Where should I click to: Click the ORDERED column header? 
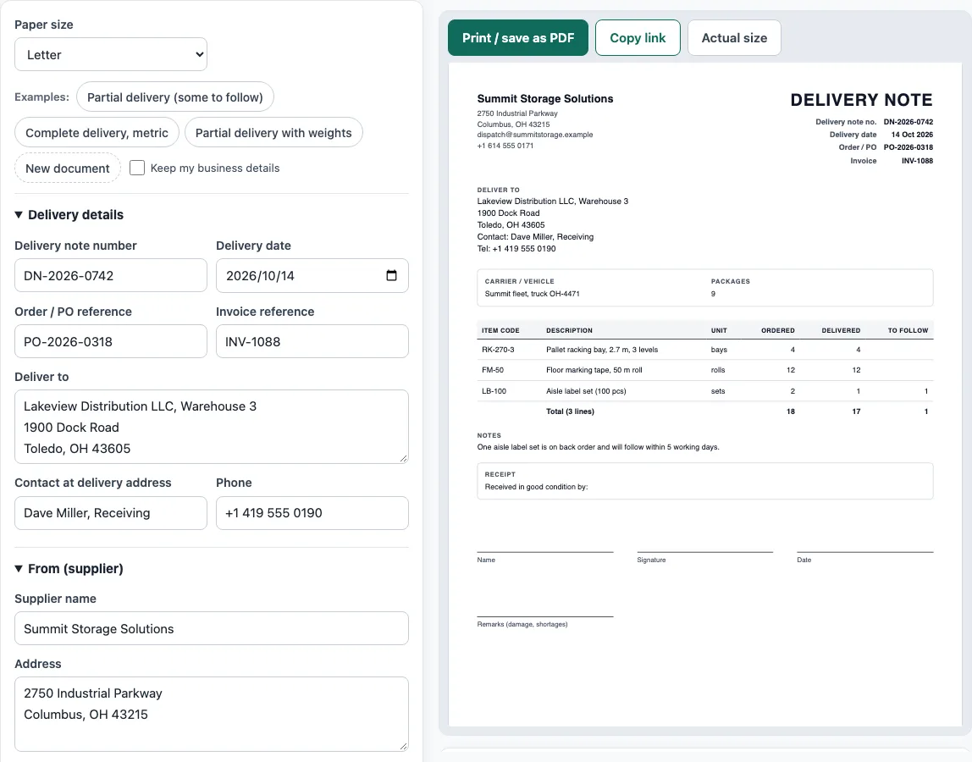click(777, 330)
